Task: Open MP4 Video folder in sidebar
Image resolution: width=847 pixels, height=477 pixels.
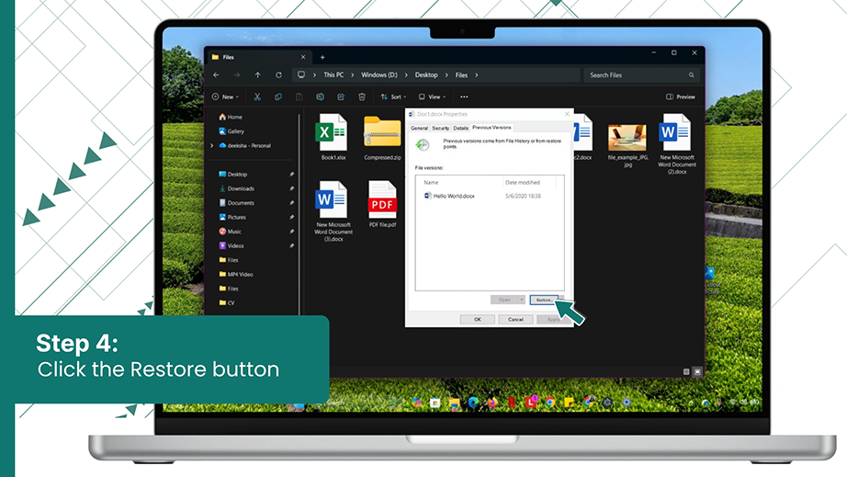Action: [x=236, y=275]
